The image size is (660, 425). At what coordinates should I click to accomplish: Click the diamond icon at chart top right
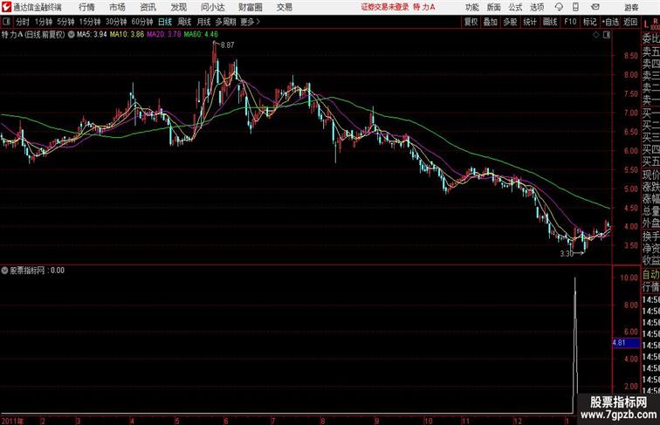point(596,35)
